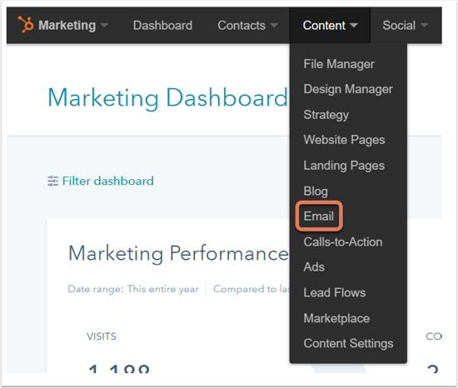Navigate to Landing Pages
The image size is (458, 388).
(344, 166)
